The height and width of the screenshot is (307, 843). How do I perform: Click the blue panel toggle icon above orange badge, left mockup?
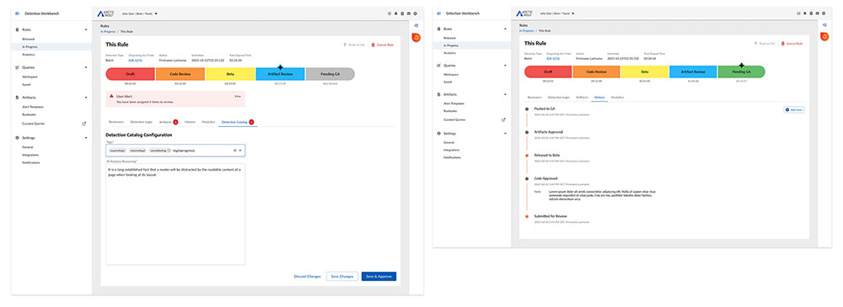(416, 25)
